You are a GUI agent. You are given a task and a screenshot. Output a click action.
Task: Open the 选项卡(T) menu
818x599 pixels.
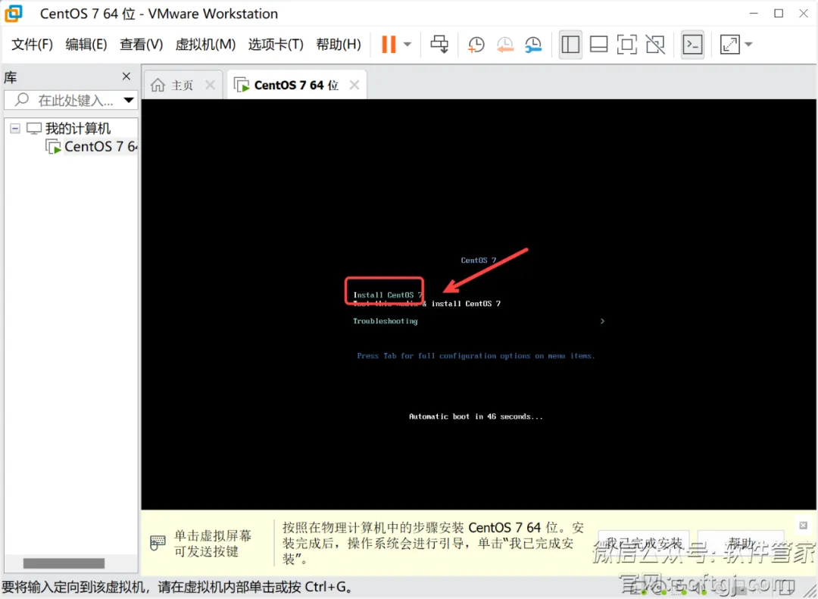(276, 45)
